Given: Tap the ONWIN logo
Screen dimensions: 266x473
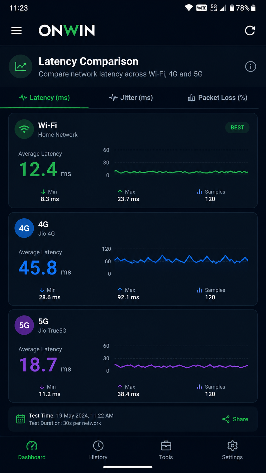Looking at the screenshot, I should [67, 31].
